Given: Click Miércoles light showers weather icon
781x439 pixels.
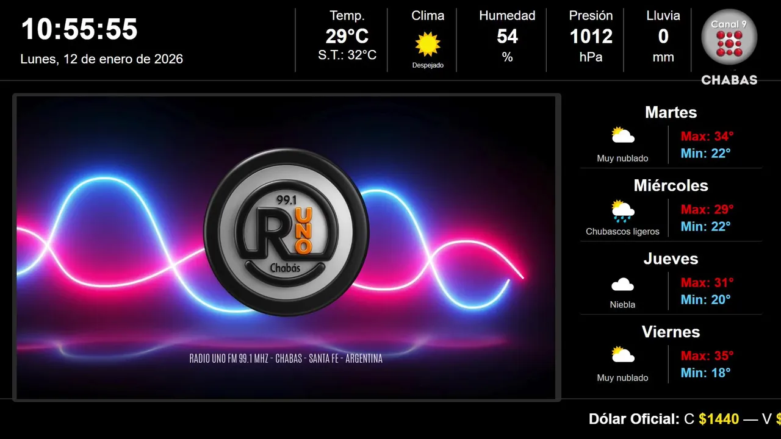Looking at the screenshot, I should (623, 210).
